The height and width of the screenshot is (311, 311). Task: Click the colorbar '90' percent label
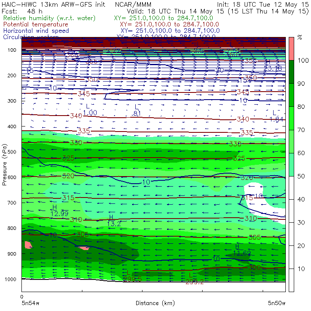coord(301,84)
